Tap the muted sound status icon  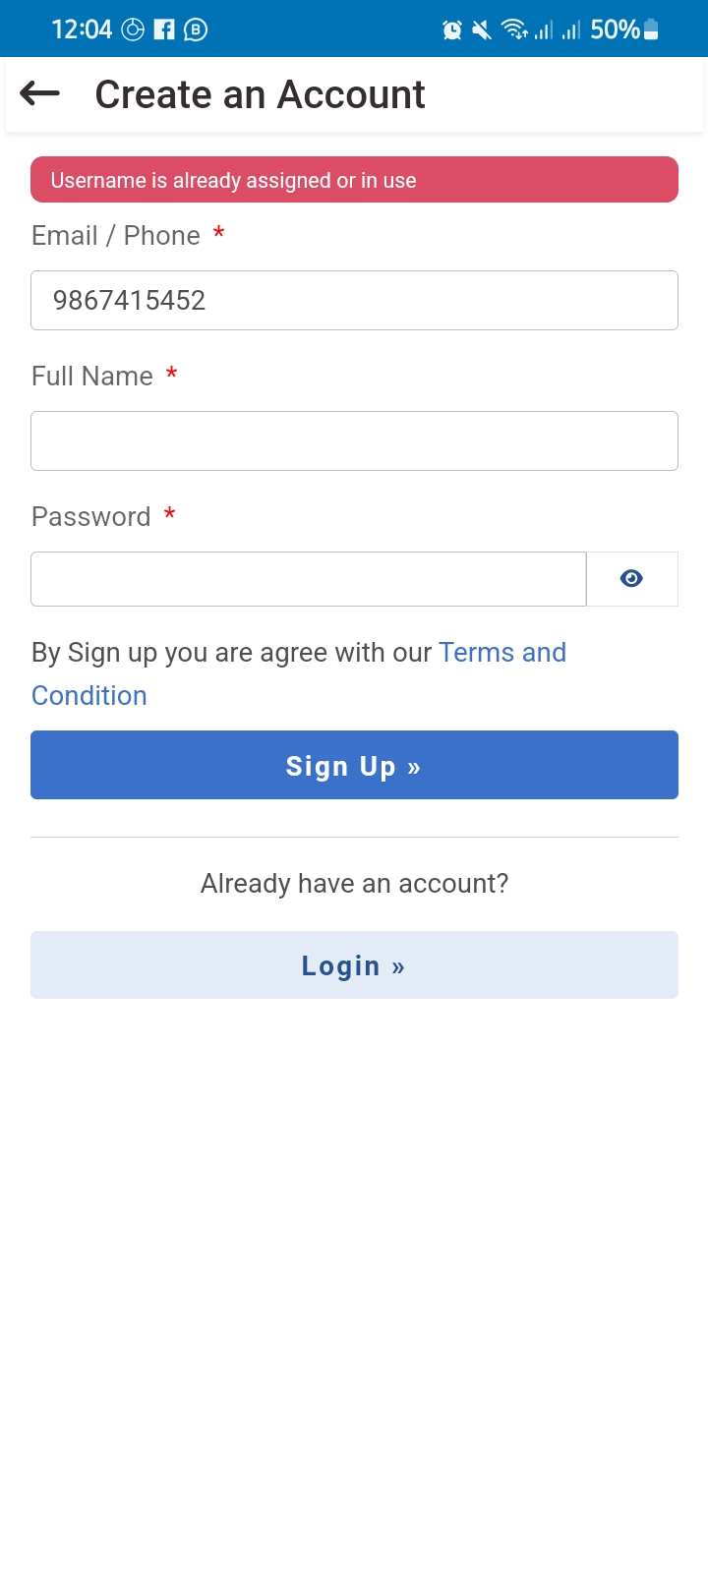pos(482,30)
